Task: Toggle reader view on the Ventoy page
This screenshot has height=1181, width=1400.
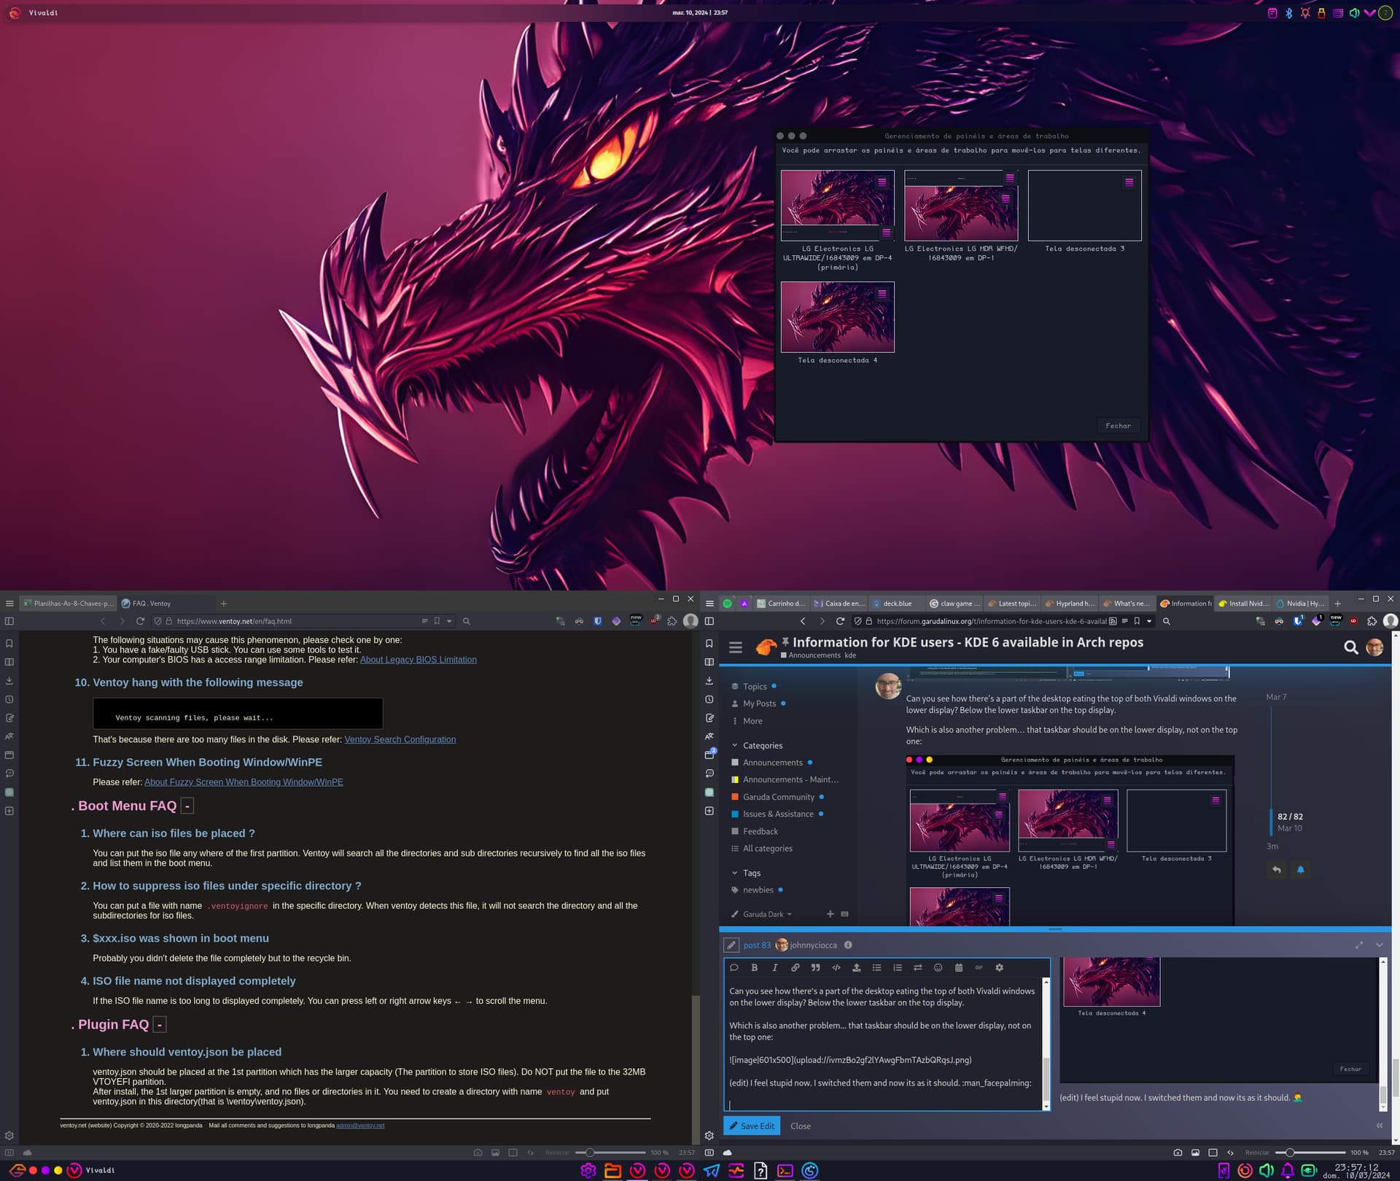Action: coord(424,621)
